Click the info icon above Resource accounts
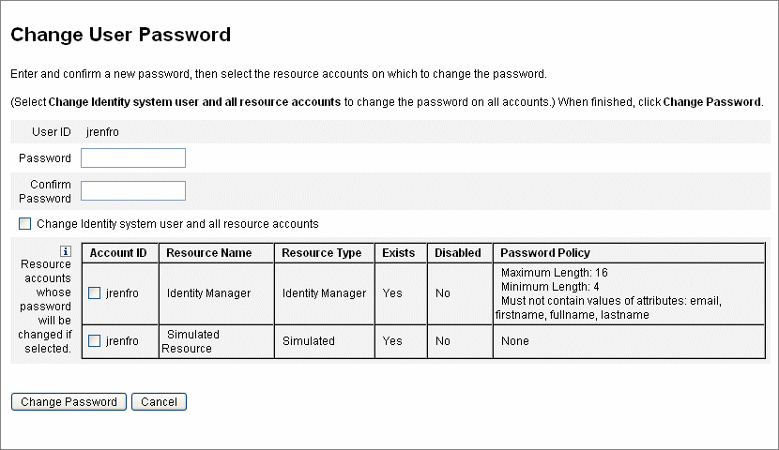779x450 pixels. point(66,251)
